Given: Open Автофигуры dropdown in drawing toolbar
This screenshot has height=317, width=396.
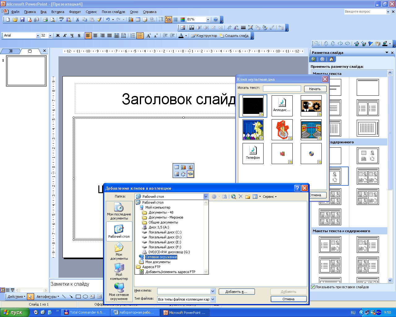Looking at the screenshot, I should pyautogui.click(x=48, y=297).
